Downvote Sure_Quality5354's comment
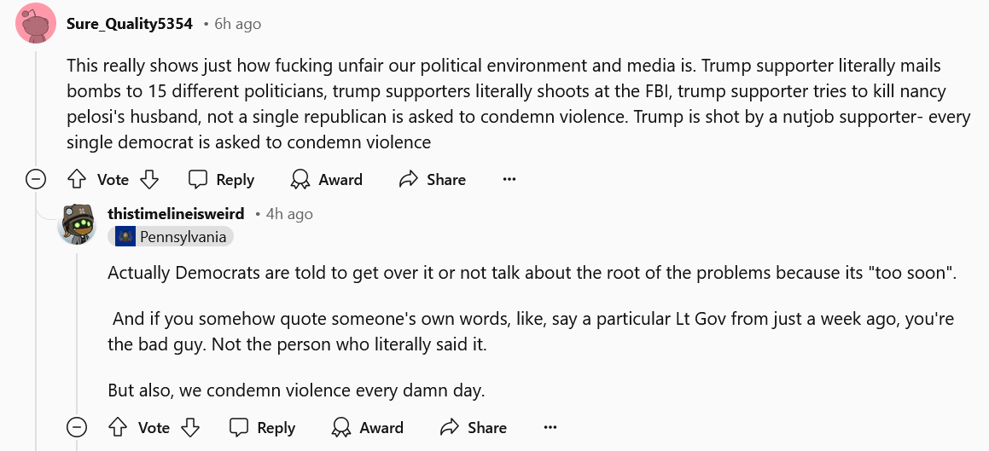The width and height of the screenshot is (989, 451). (x=149, y=179)
